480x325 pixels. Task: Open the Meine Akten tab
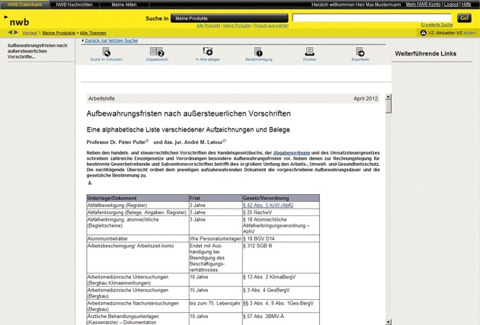pos(123,5)
